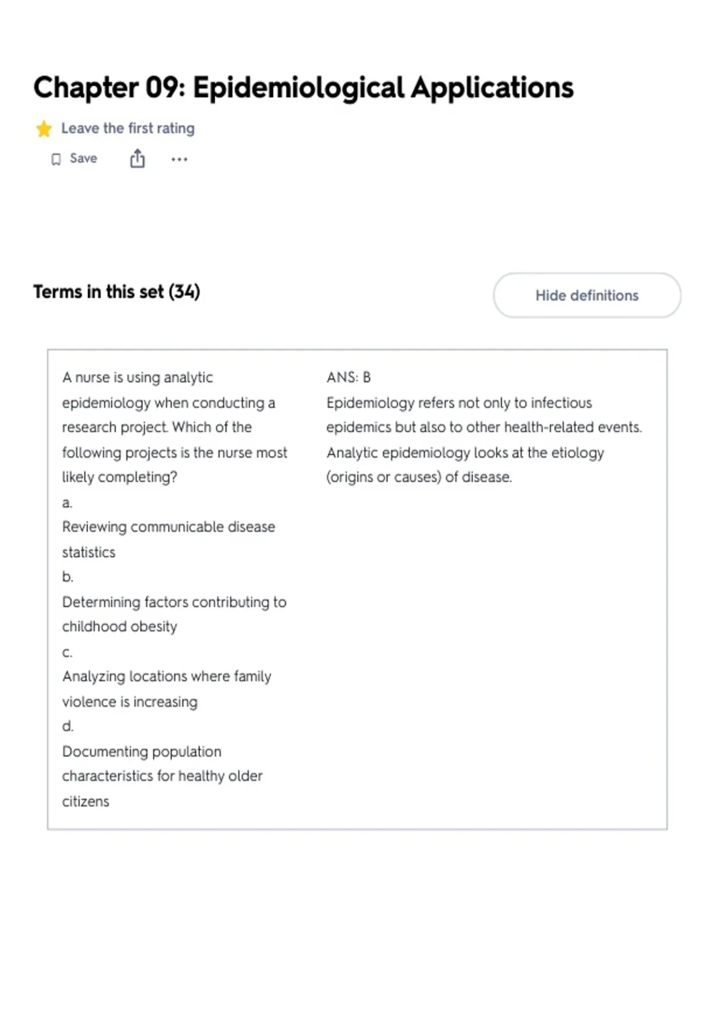The width and height of the screenshot is (714, 1012).
Task: Click the Save label
Action: (83, 158)
